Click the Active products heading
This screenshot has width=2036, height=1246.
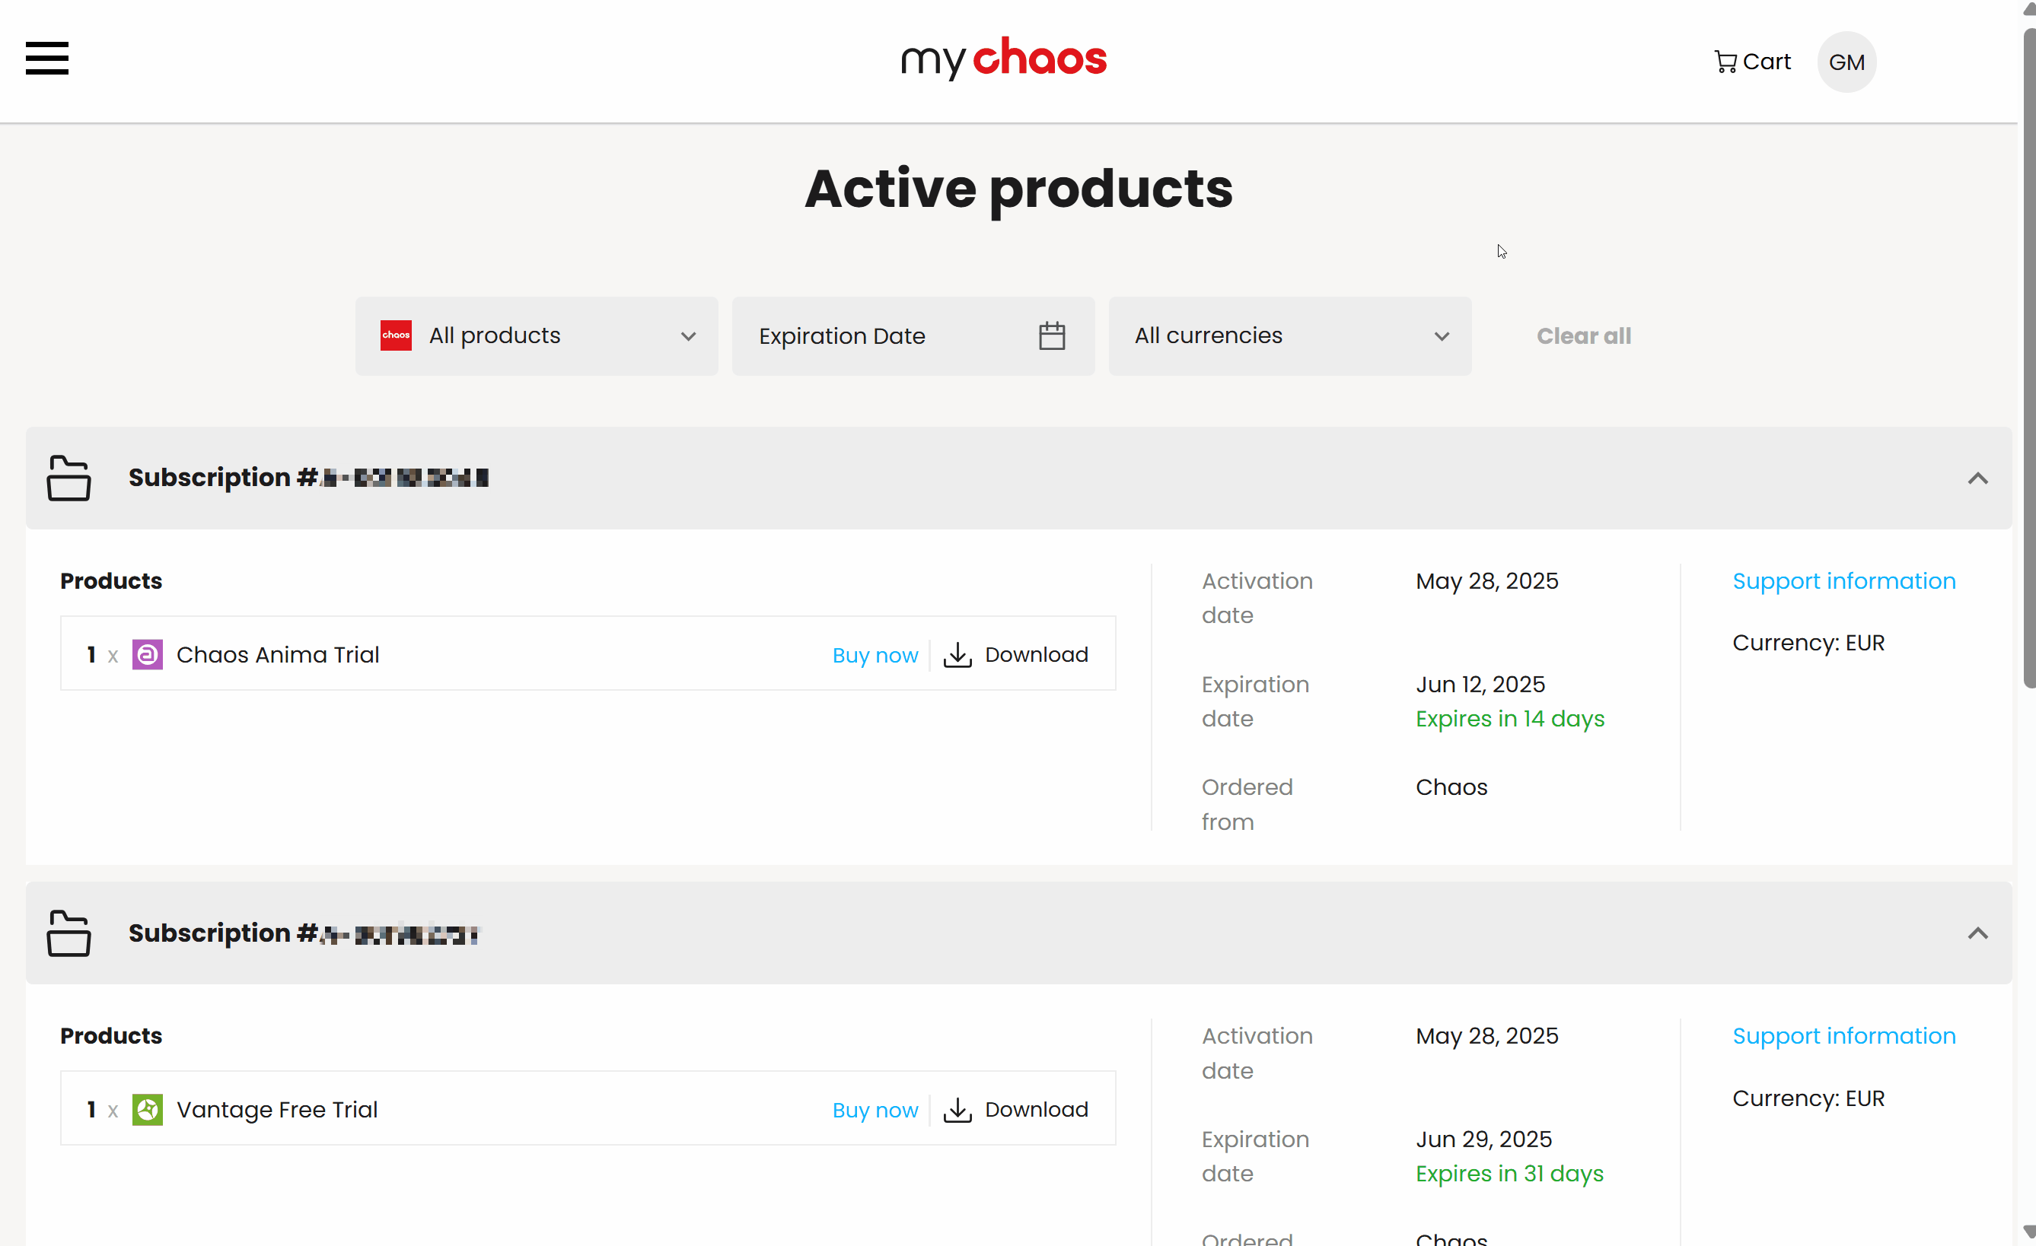[x=1018, y=189]
